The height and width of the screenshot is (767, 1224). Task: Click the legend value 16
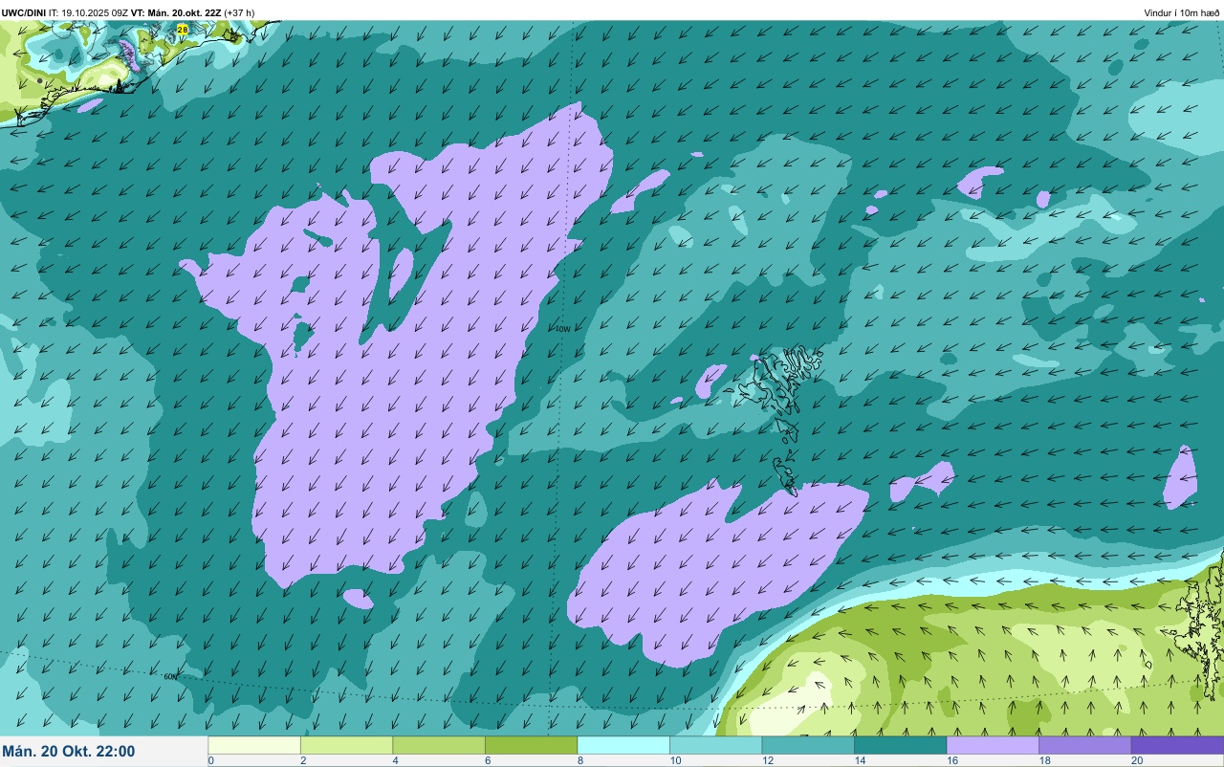tap(951, 760)
